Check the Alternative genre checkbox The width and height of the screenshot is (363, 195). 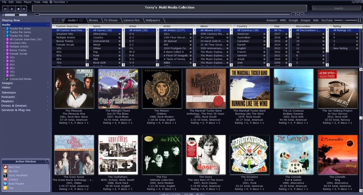coord(120,34)
